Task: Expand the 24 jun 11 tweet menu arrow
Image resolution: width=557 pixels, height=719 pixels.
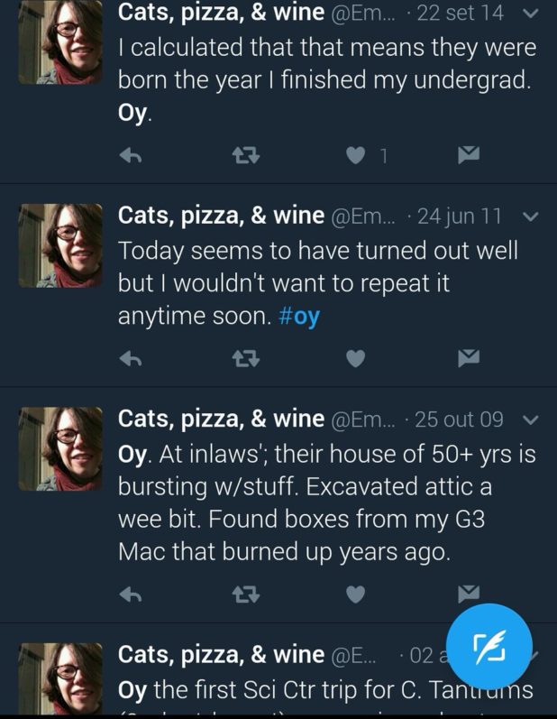Action: pos(531,217)
